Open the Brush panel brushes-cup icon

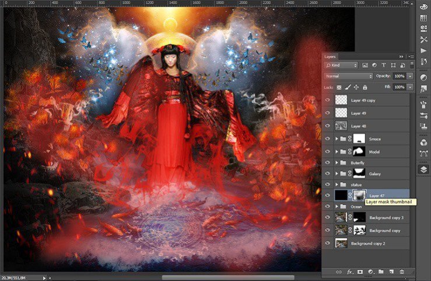click(x=423, y=105)
